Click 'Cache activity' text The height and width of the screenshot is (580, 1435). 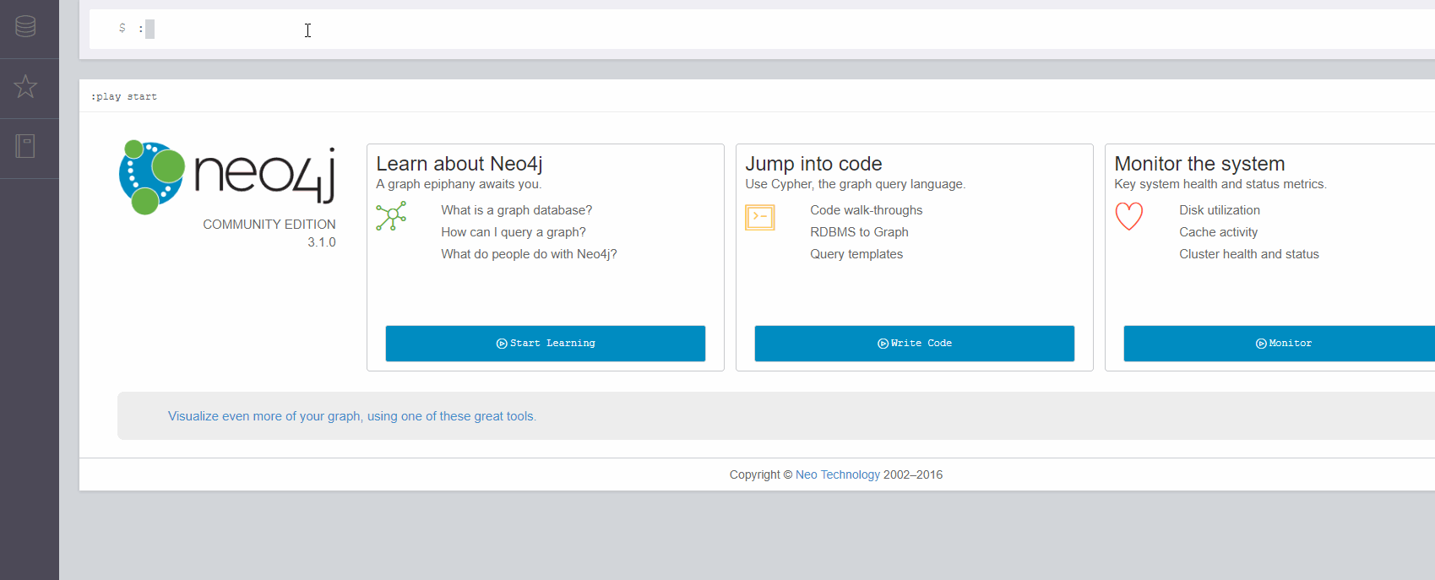tap(1219, 232)
